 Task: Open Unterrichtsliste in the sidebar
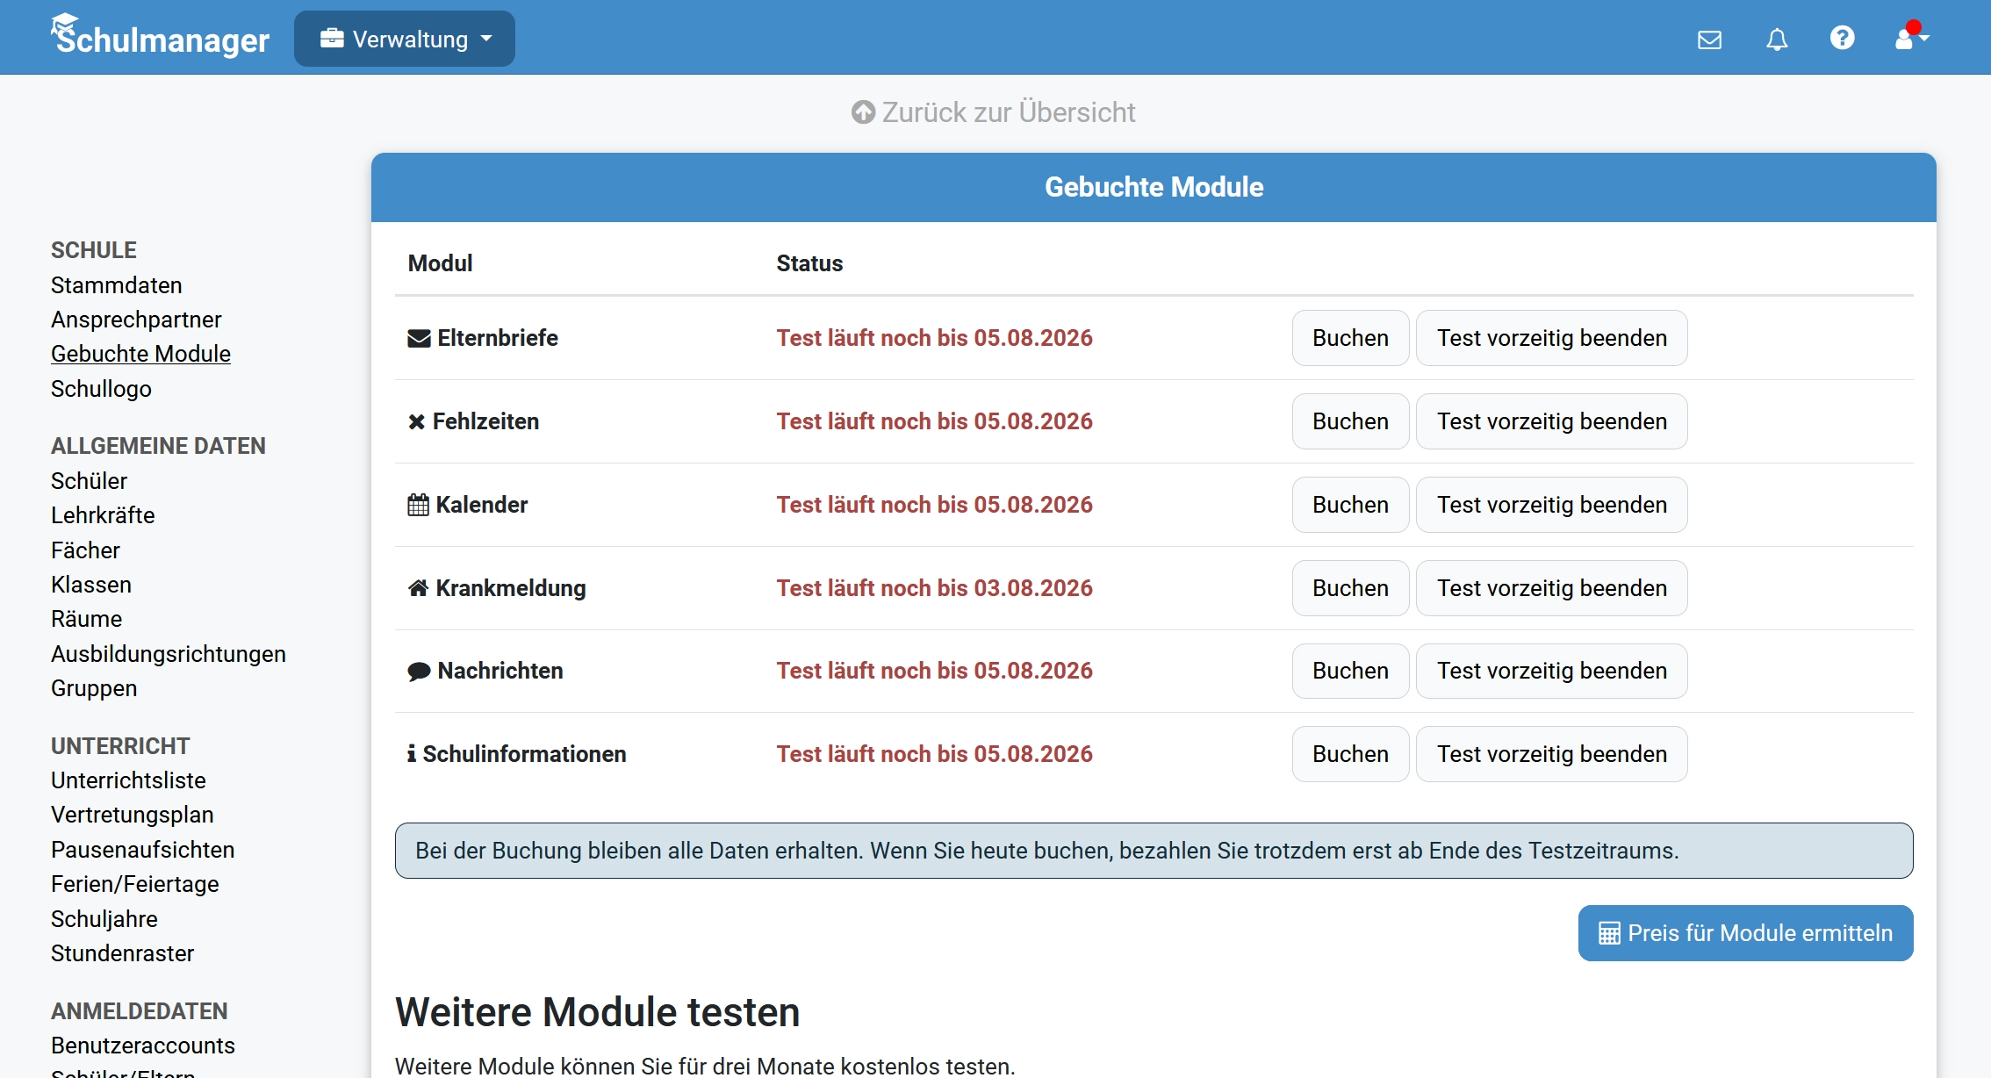coord(128,780)
